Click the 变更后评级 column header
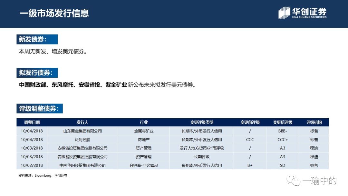348x196 pixels. click(283, 122)
